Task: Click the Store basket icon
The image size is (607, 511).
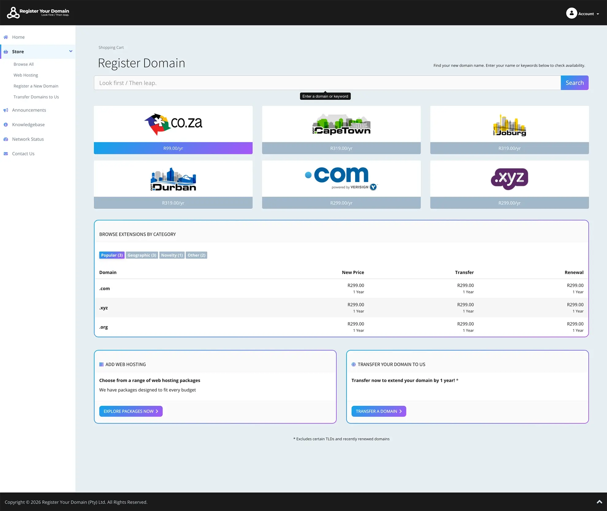Action: 6,52
